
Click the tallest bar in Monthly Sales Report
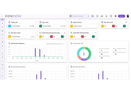coord(103,75)
